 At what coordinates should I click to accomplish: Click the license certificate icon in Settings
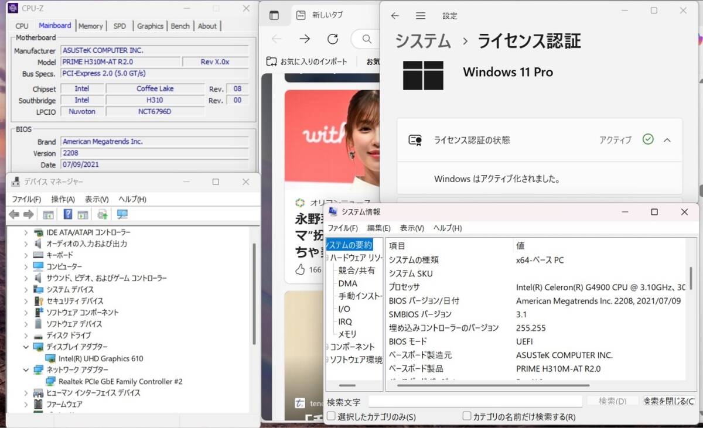416,140
